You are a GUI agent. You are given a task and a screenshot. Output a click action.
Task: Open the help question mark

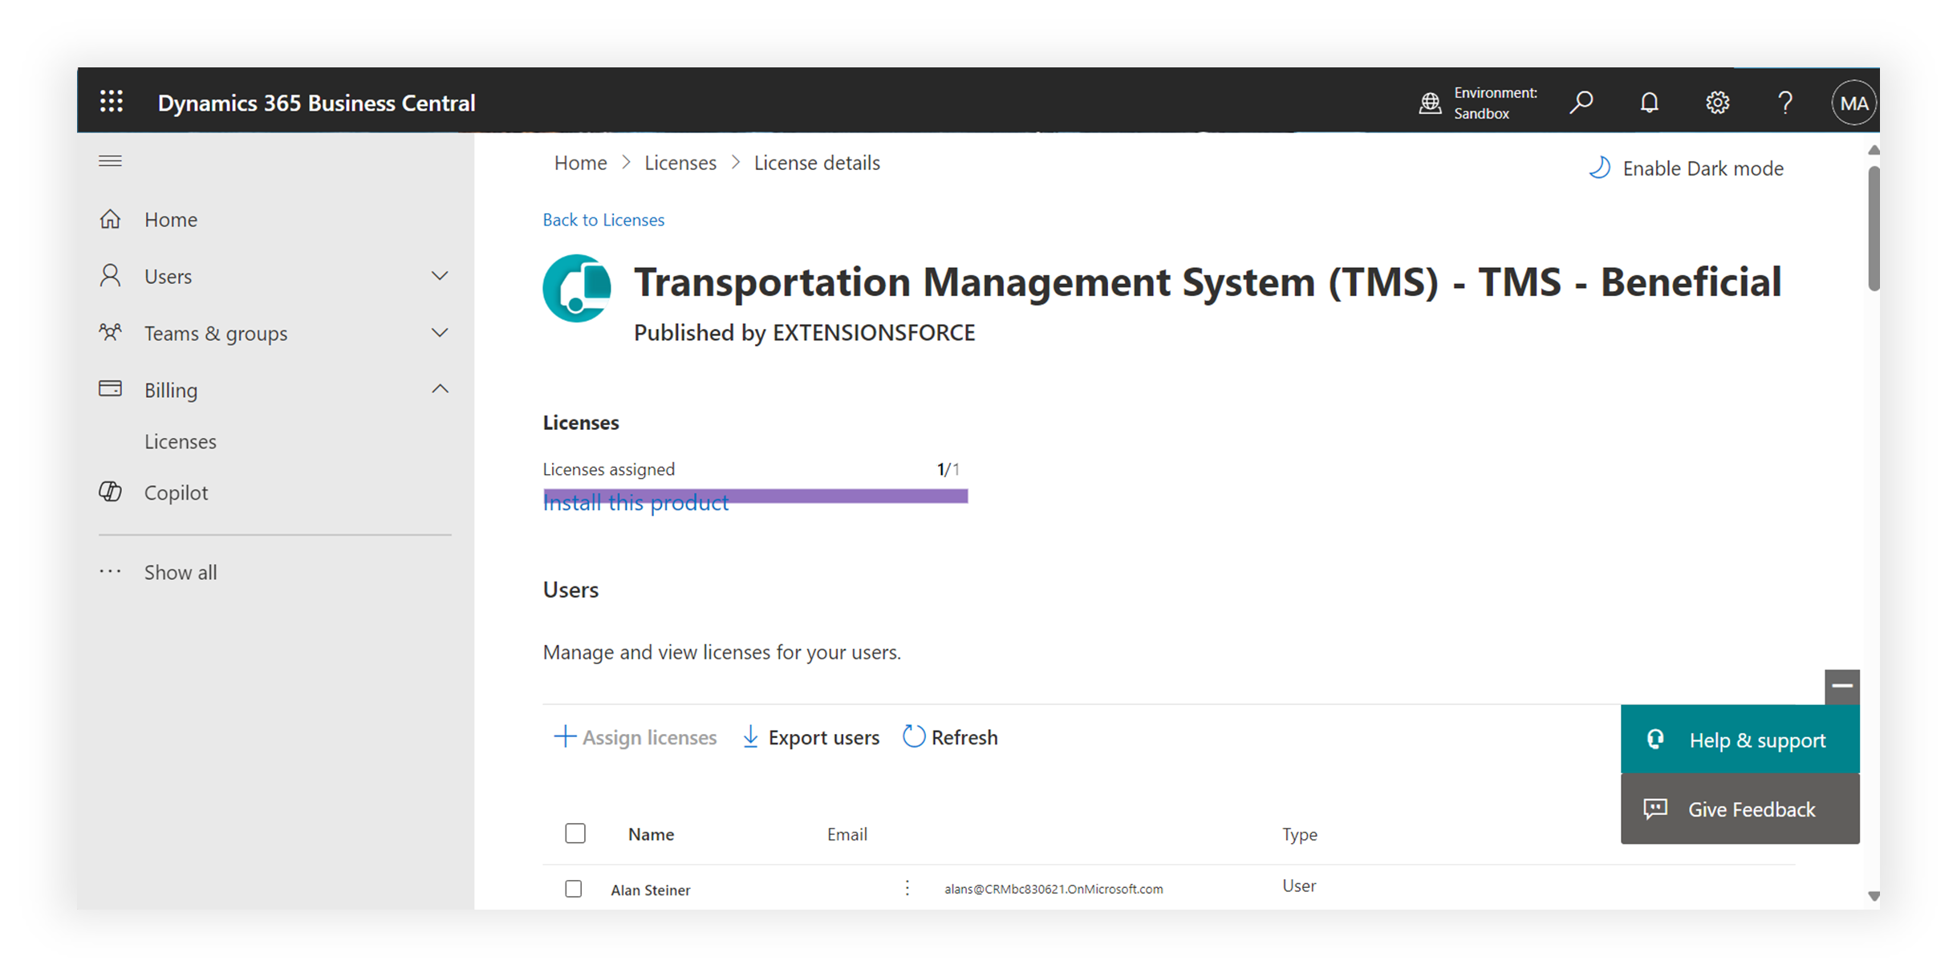click(1784, 102)
